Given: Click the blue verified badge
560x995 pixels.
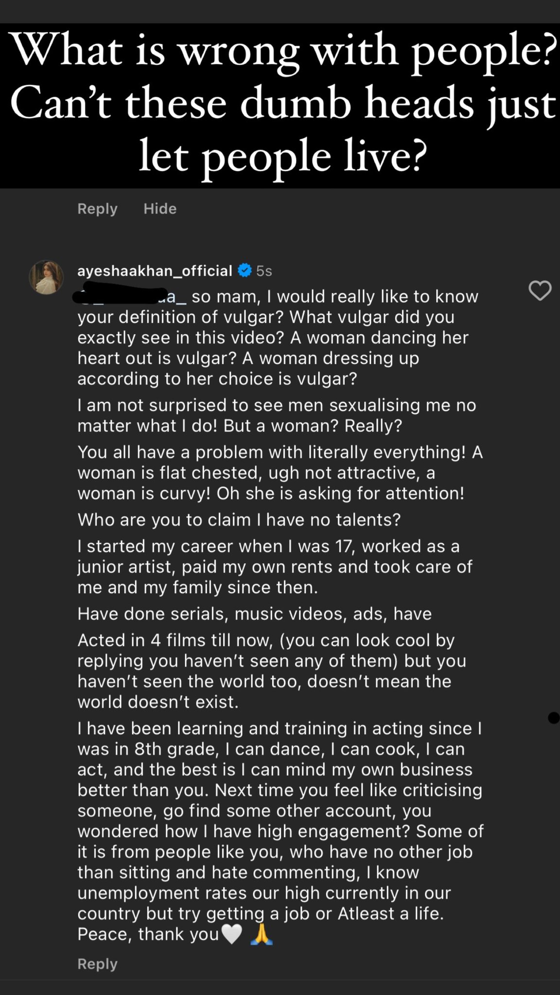Looking at the screenshot, I should coord(244,271).
